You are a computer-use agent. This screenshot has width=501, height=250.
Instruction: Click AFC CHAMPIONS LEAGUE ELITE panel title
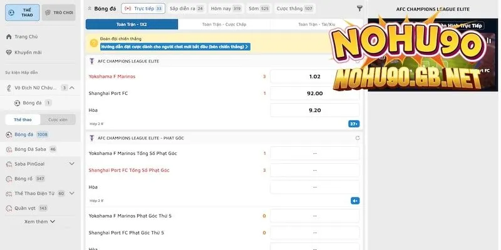pyautogui.click(x=433, y=9)
